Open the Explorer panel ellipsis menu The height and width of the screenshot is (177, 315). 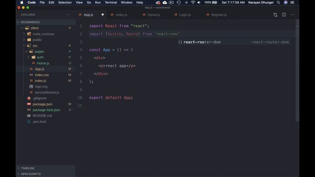68,14
